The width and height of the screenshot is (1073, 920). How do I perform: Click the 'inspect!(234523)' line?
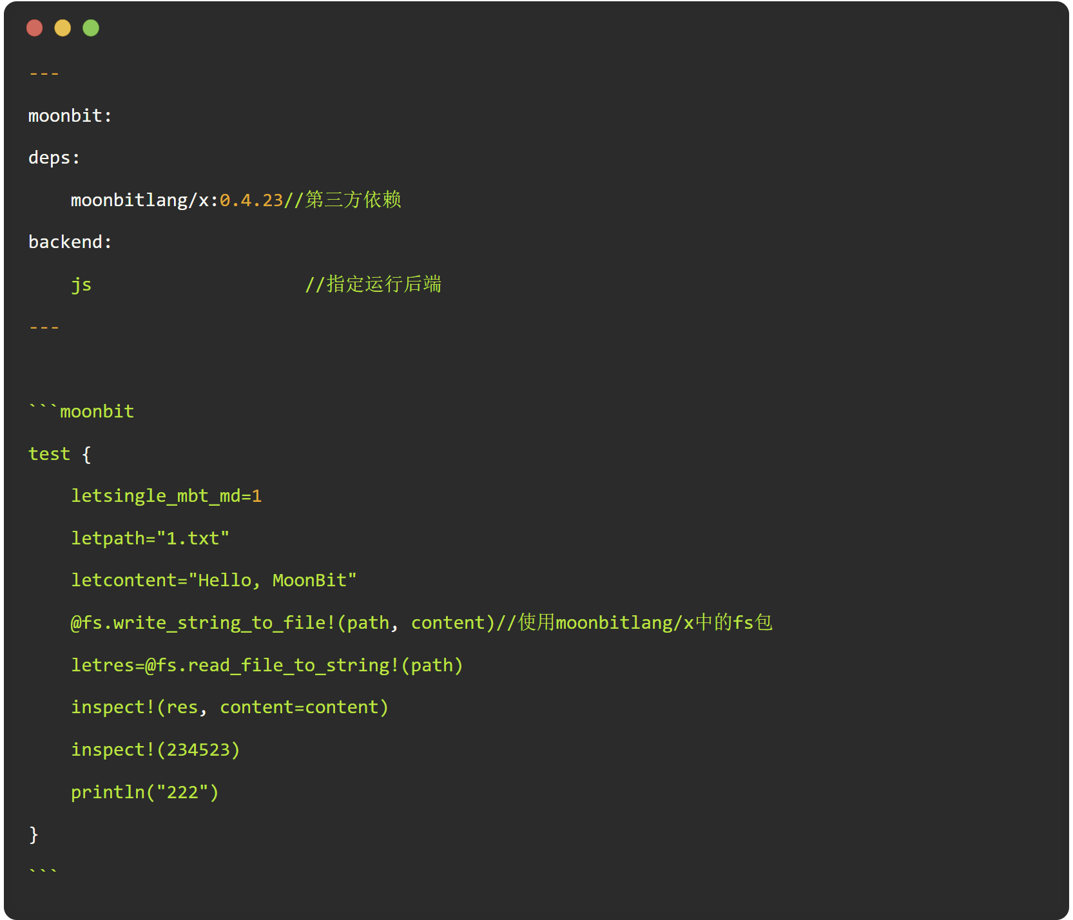pos(155,750)
